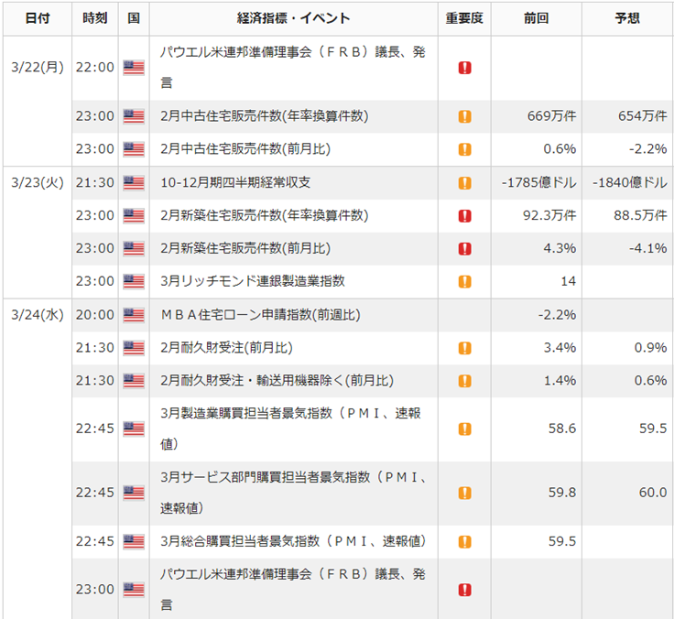Click the 21:30 time cell on 3/23
Viewport: 674px width, 619px height.
(x=95, y=182)
